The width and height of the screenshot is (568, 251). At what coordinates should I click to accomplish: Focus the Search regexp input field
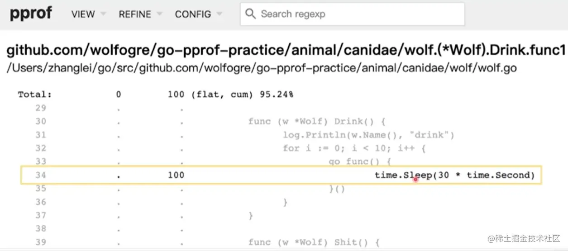point(358,14)
